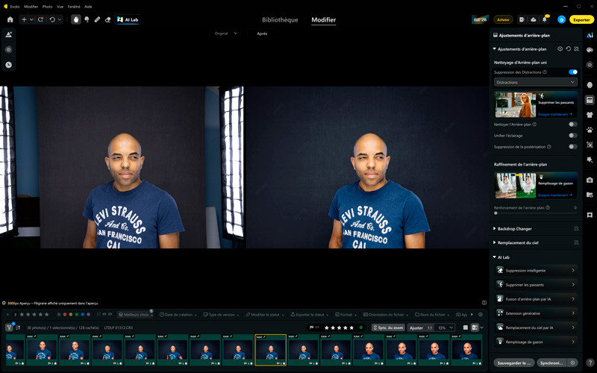Viewport: 597px width, 373px height.
Task: Click the Acheter button
Action: [503, 20]
